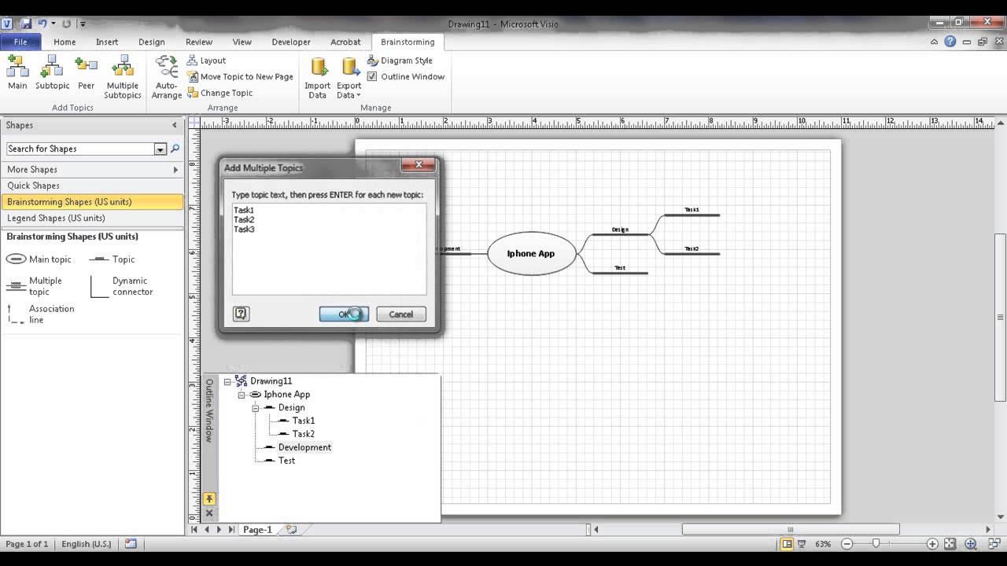
Task: Collapse the Drawing11 node in outline
Action: click(227, 381)
